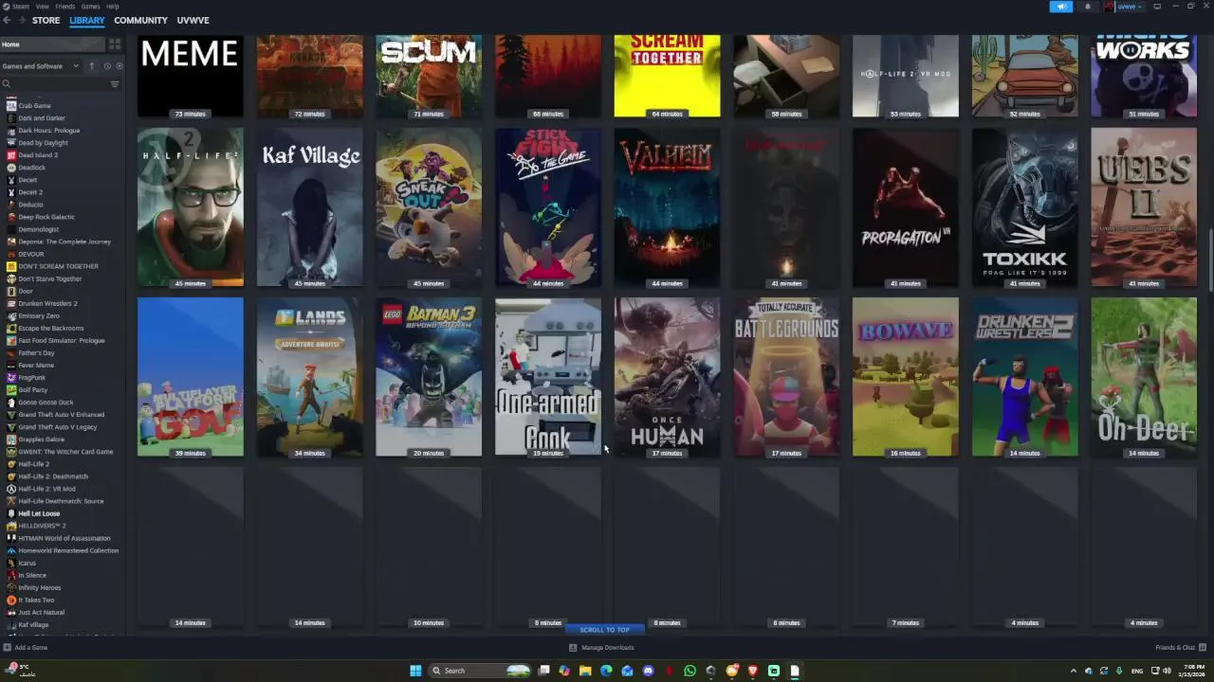Select the Propagation VR game cover
Screen dimensions: 1214x682
906,207
